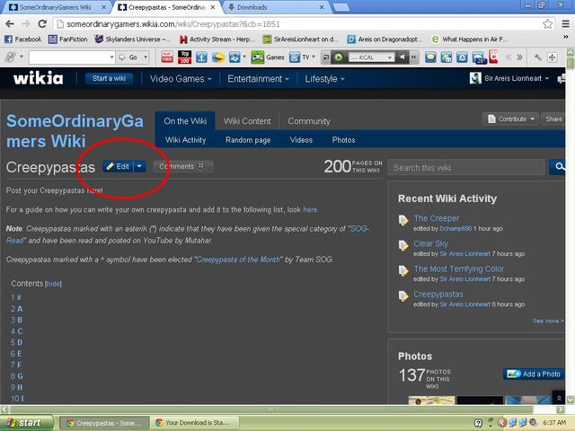The width and height of the screenshot is (575, 431).
Task: Select the Community tab
Action: tap(309, 121)
